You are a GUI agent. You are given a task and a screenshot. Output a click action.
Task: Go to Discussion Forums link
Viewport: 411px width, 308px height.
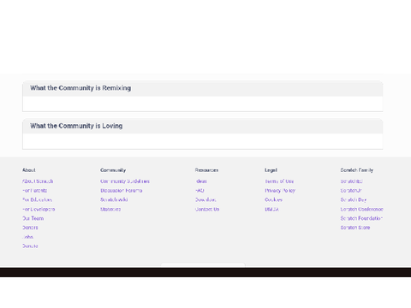click(122, 191)
